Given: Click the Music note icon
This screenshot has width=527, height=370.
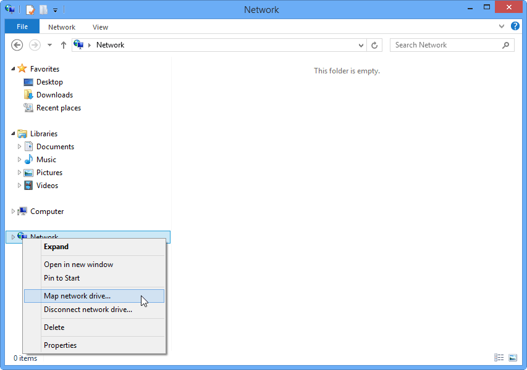Looking at the screenshot, I should (x=28, y=159).
